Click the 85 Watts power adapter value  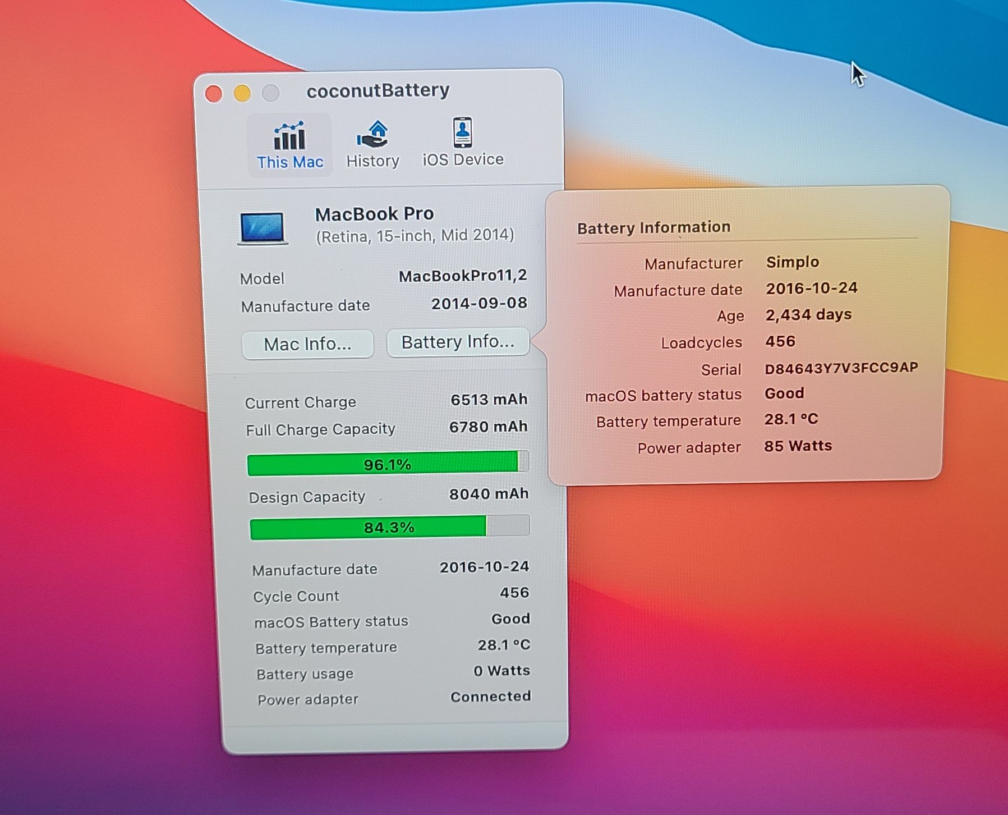[798, 446]
